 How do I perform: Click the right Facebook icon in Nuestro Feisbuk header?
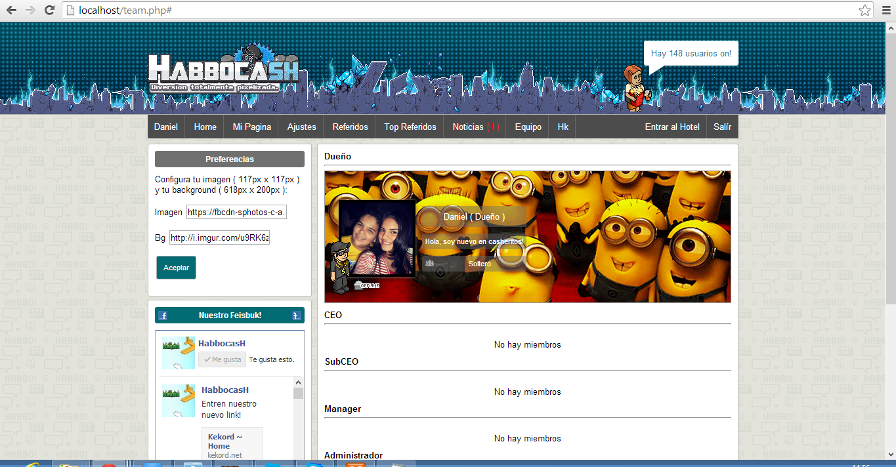297,315
